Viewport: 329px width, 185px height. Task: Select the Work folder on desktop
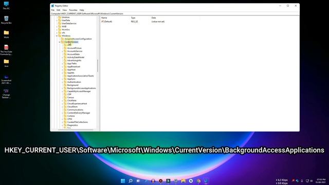click(6, 34)
